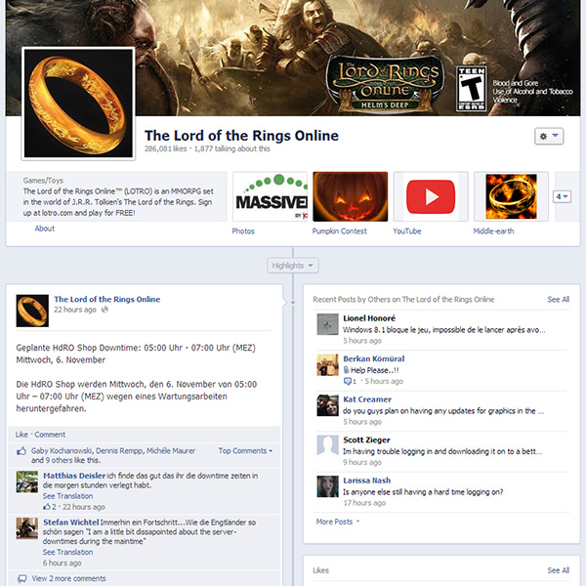Like the HdRO Shop Downtime post
586x586 pixels.
(21, 435)
